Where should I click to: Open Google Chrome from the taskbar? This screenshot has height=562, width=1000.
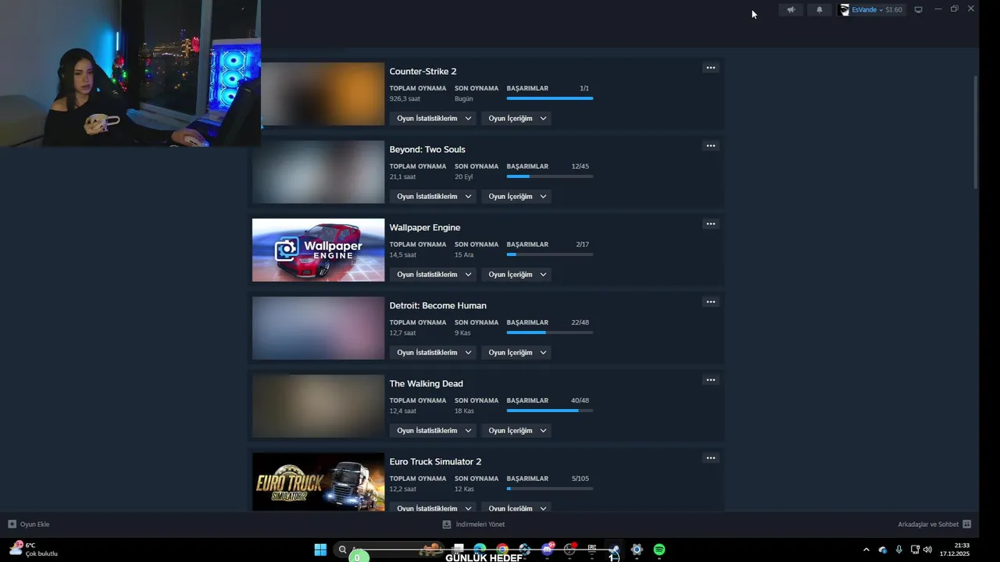coord(502,550)
